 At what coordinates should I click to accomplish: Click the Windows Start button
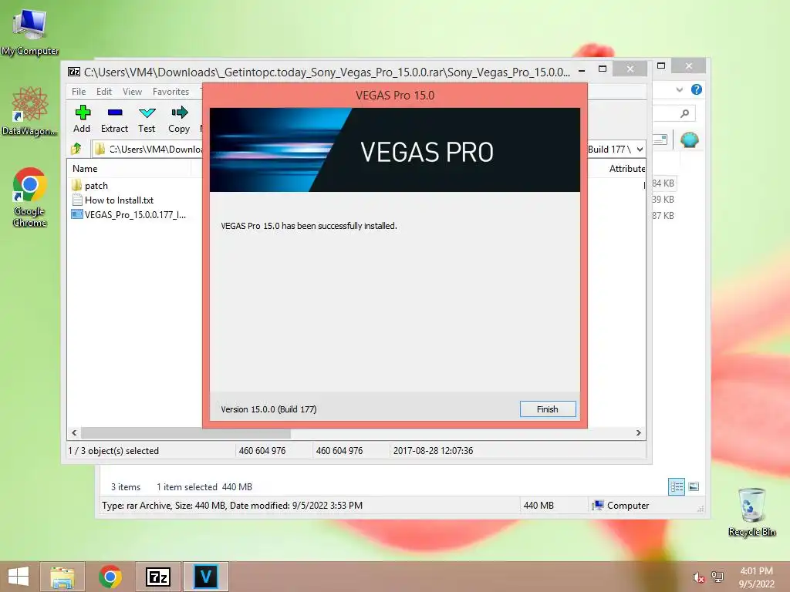pyautogui.click(x=19, y=577)
